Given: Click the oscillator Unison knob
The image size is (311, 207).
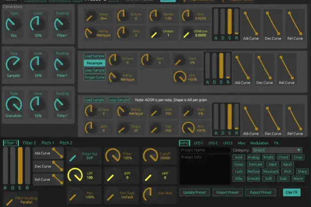Looking at the screenshot, I should coord(154,33).
